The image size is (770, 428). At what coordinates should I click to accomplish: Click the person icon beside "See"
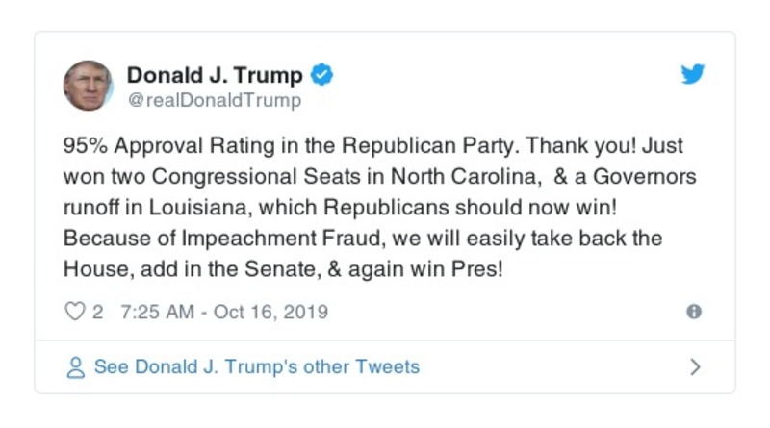pos(75,367)
